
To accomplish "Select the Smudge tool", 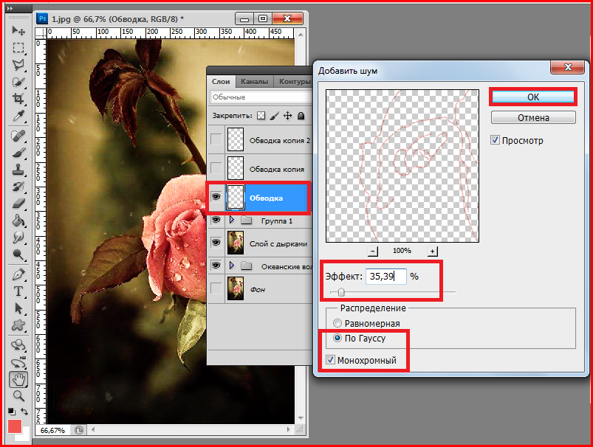I will (18, 238).
